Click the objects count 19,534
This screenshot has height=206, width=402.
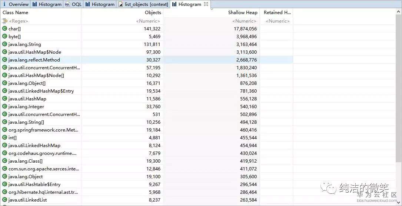(153, 91)
